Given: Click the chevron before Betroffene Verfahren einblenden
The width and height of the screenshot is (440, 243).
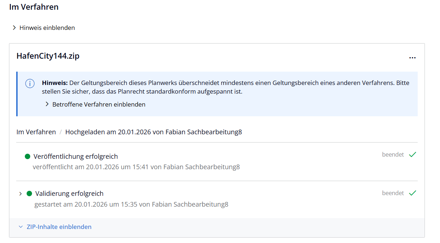Looking at the screenshot, I should pyautogui.click(x=47, y=104).
